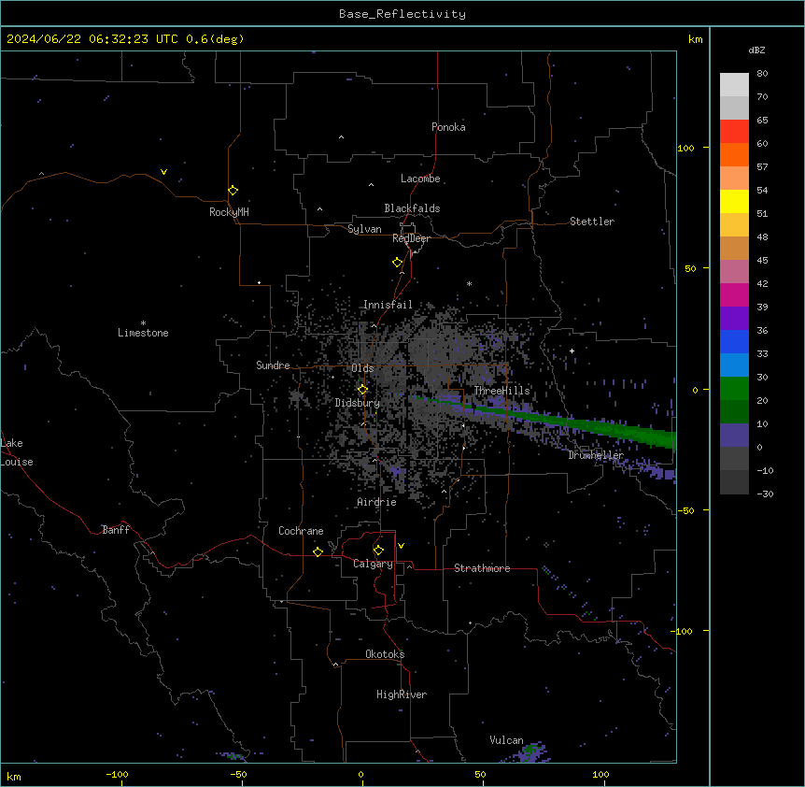Image resolution: width=805 pixels, height=787 pixels.
Task: Click the white asterisk above Limestone label
Action: [x=143, y=323]
